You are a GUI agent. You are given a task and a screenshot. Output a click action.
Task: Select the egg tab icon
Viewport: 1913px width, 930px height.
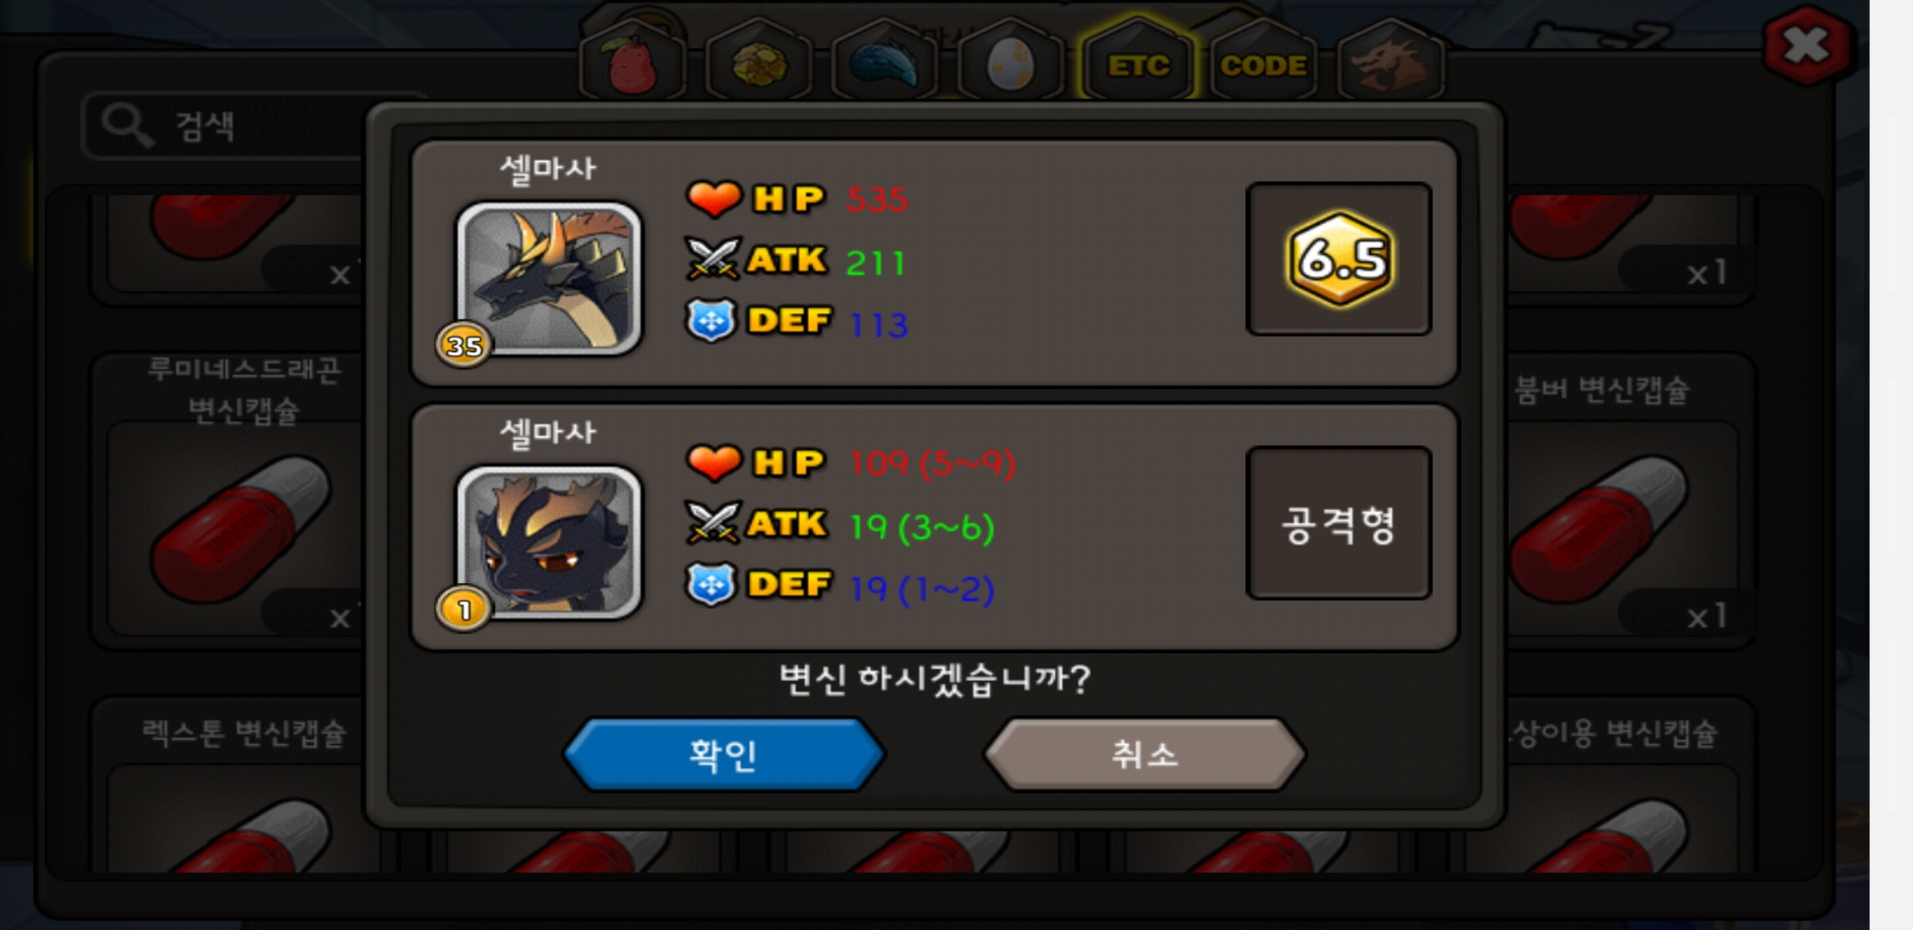point(1011,62)
